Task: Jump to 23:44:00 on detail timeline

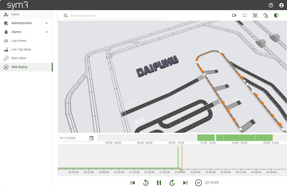Action: [x=271, y=172]
